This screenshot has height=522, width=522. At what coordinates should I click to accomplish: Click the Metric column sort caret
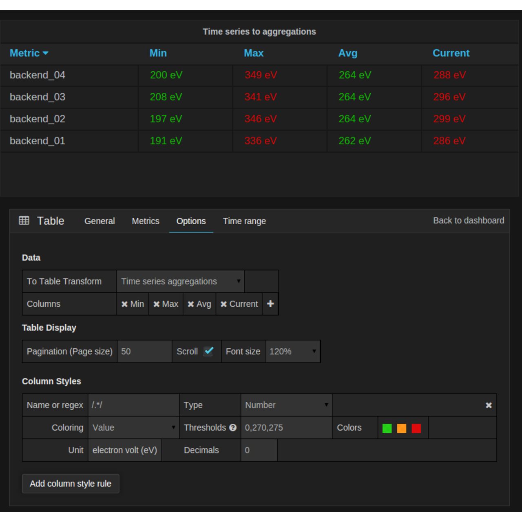point(46,53)
